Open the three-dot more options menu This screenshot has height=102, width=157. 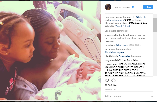[x=152, y=96]
